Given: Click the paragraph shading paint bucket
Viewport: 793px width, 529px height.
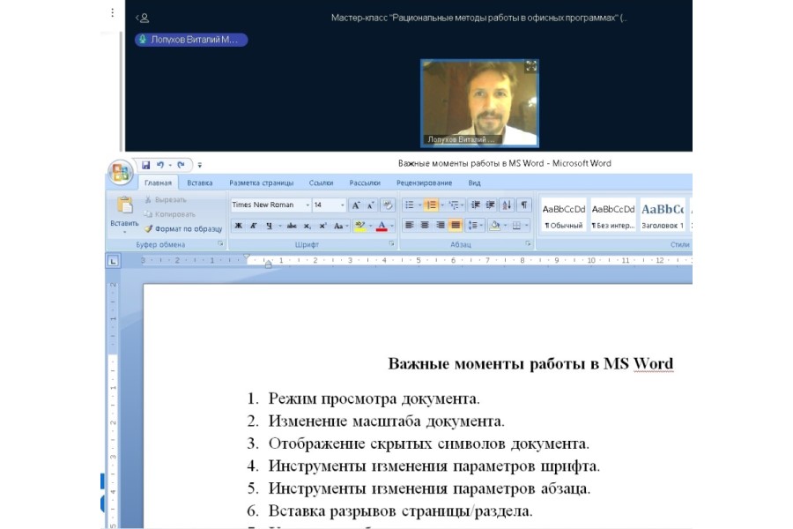Looking at the screenshot, I should 494,226.
